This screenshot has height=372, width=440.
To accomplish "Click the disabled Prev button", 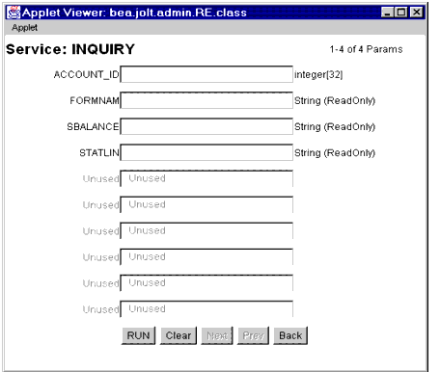I will pos(253,335).
